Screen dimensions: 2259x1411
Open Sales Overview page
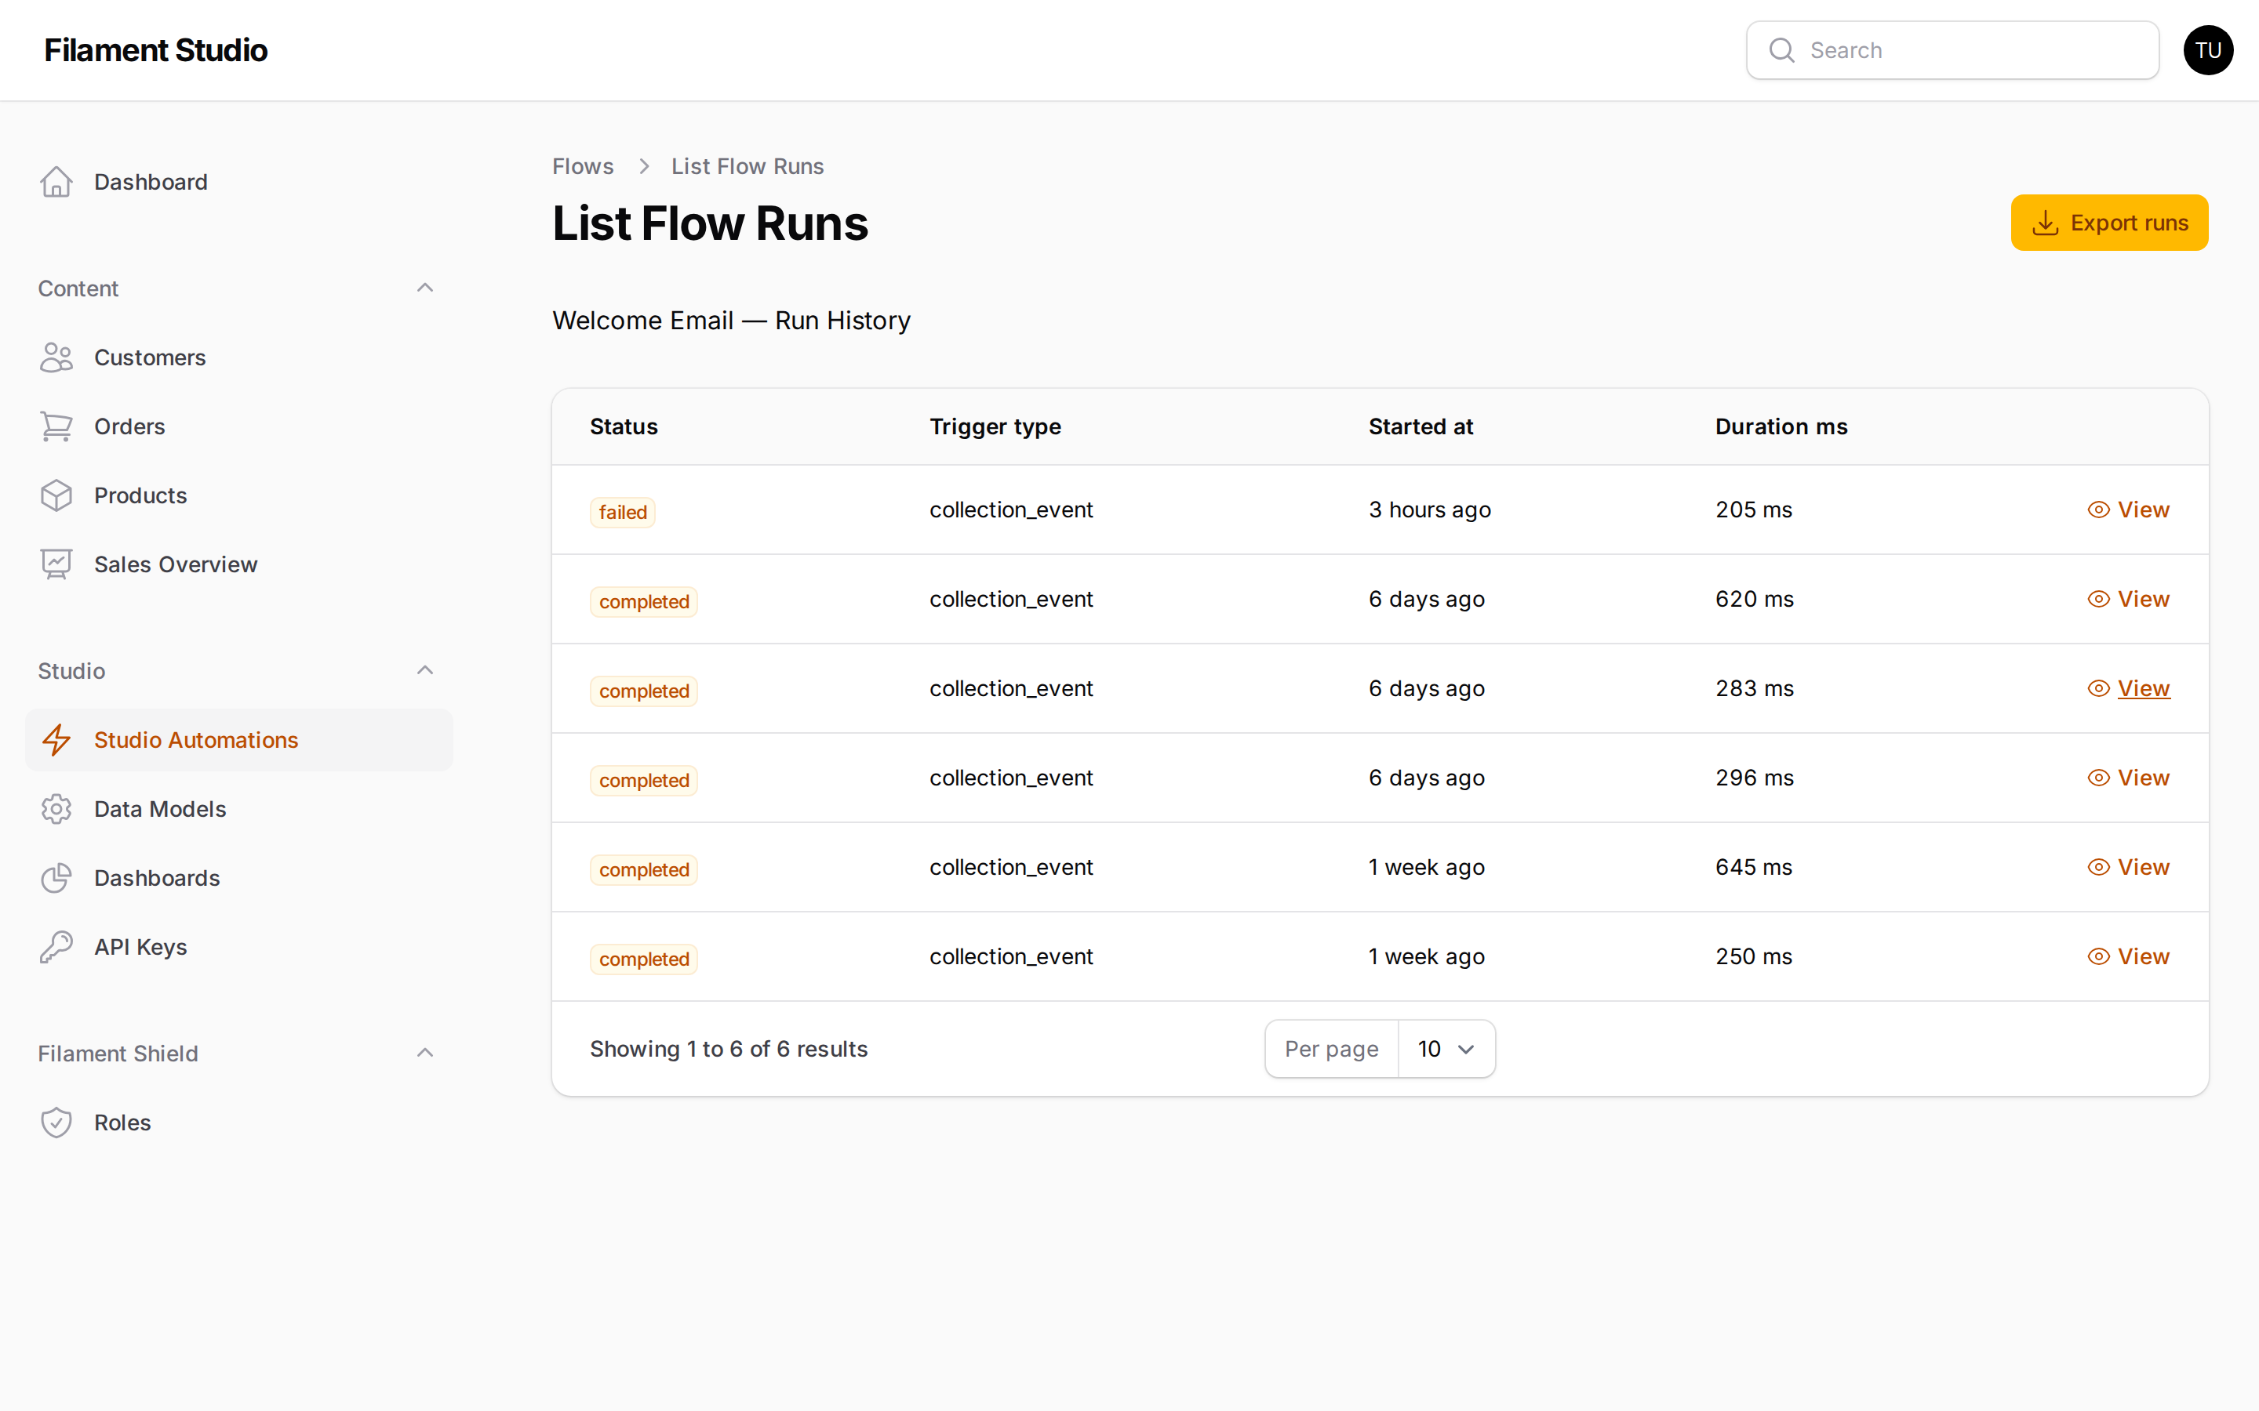(x=239, y=564)
